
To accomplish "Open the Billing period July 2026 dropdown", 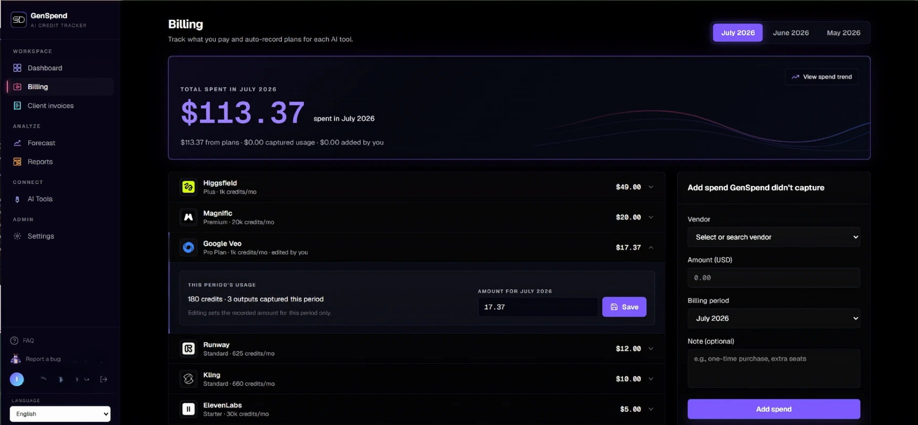I will coord(773,318).
